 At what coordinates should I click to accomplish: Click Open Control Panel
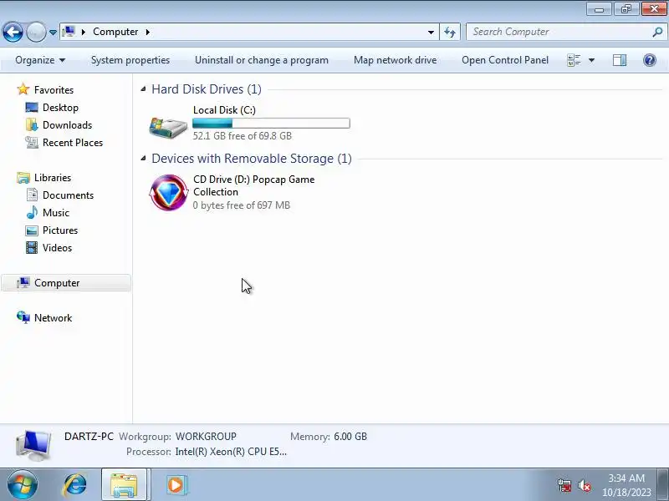point(505,60)
